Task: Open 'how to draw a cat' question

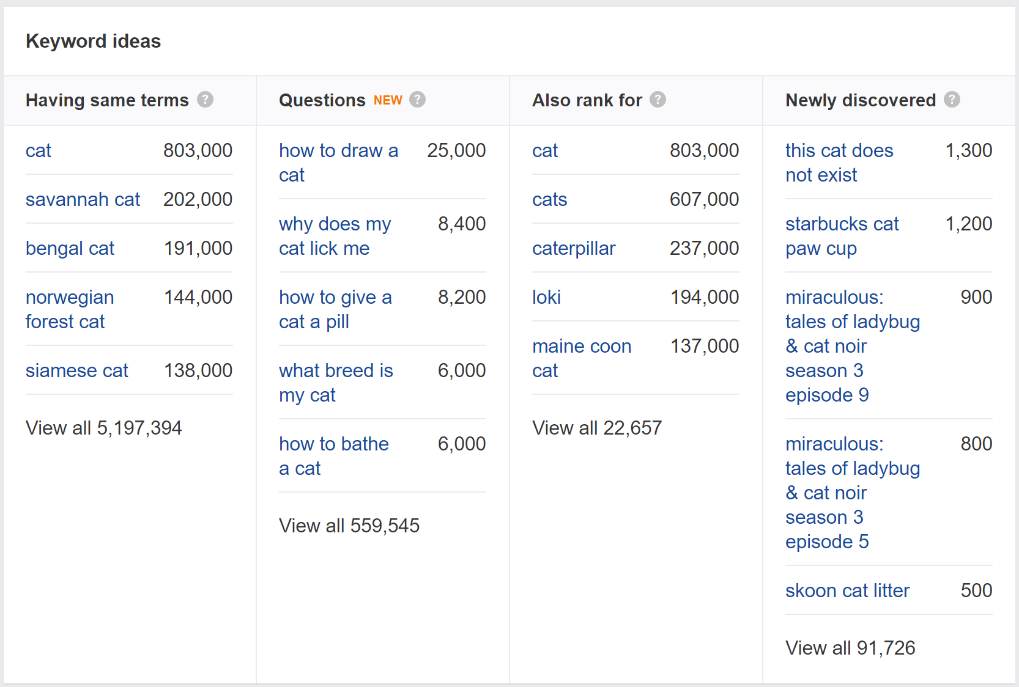Action: point(338,163)
